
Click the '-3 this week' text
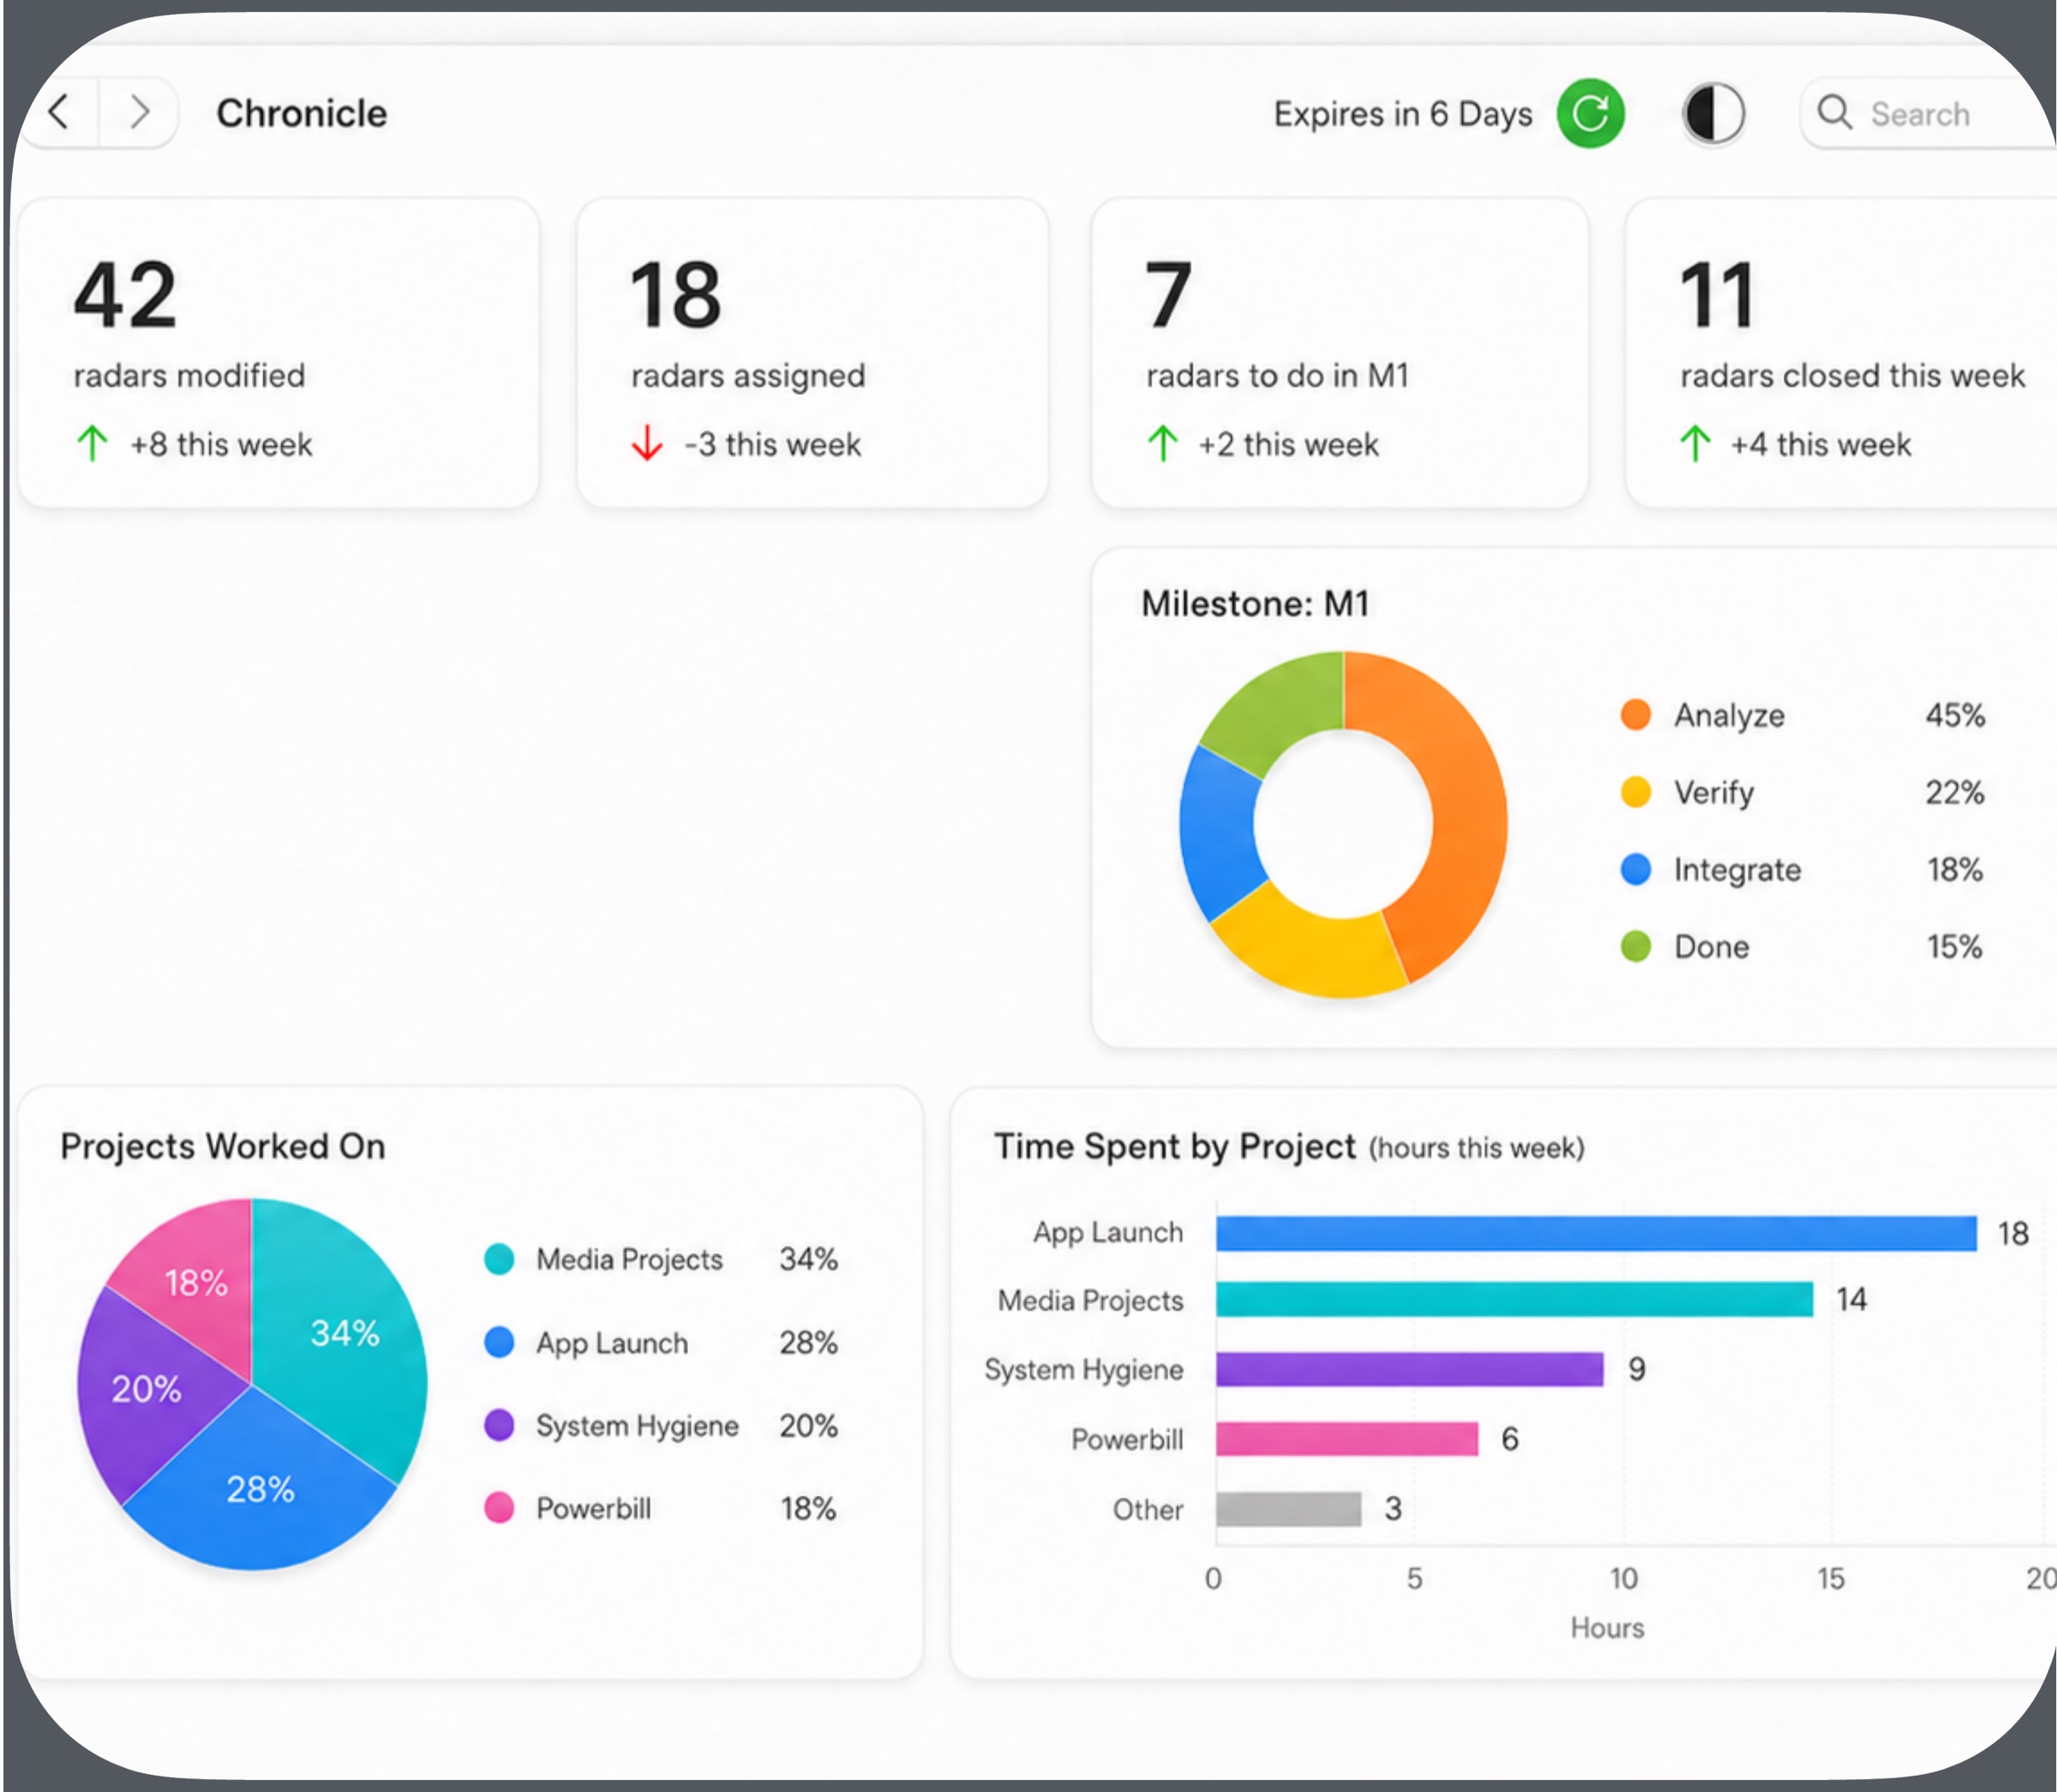click(771, 444)
